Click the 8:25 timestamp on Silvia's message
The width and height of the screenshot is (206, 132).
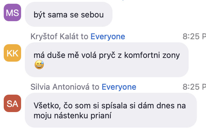click(x=194, y=87)
